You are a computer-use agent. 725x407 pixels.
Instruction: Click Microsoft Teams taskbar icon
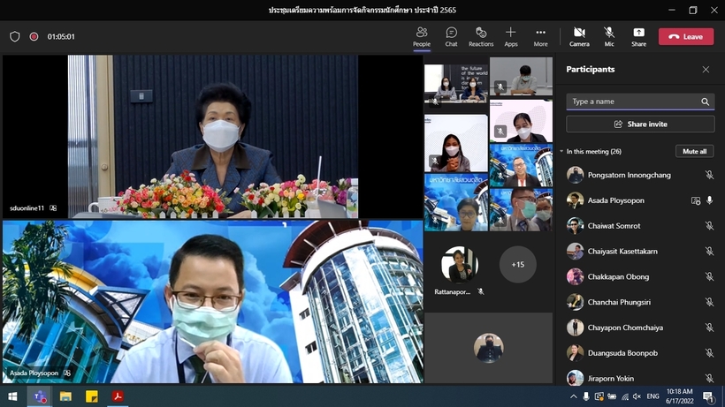(x=39, y=396)
